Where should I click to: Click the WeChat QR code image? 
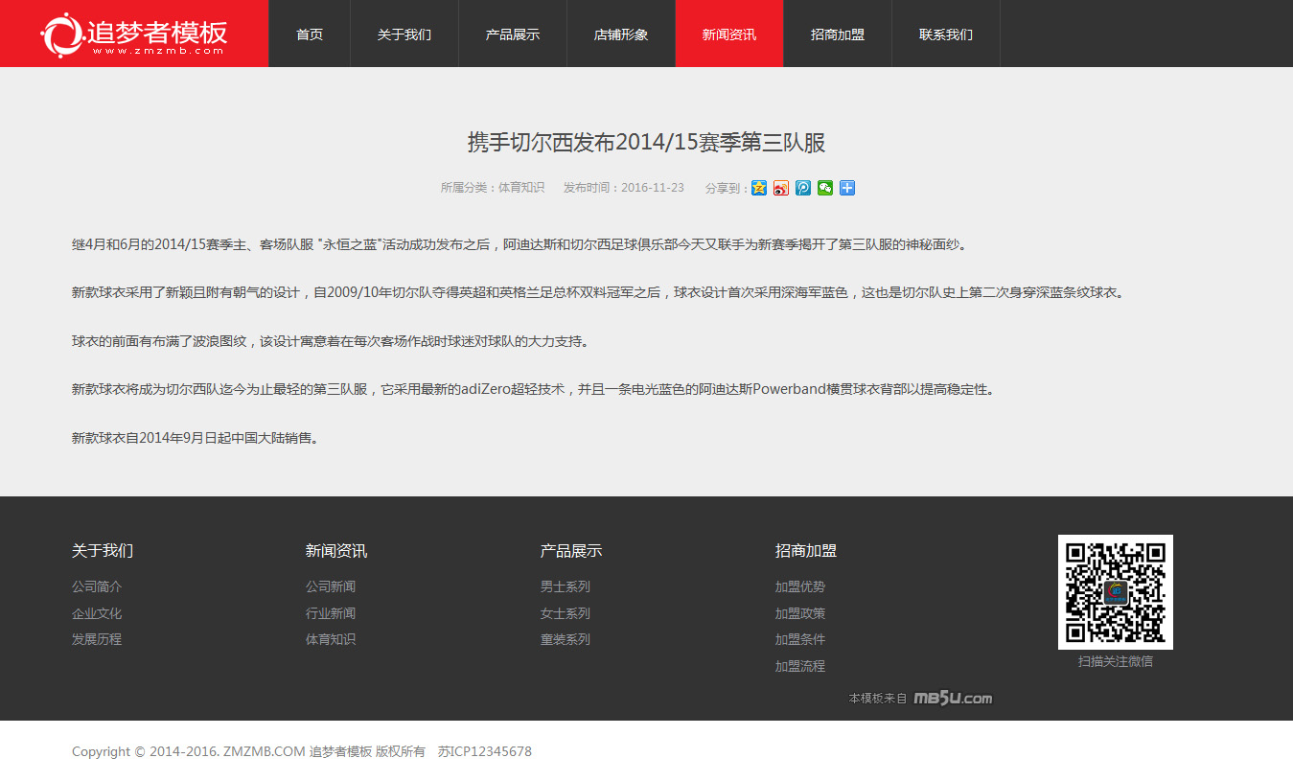click(x=1115, y=592)
